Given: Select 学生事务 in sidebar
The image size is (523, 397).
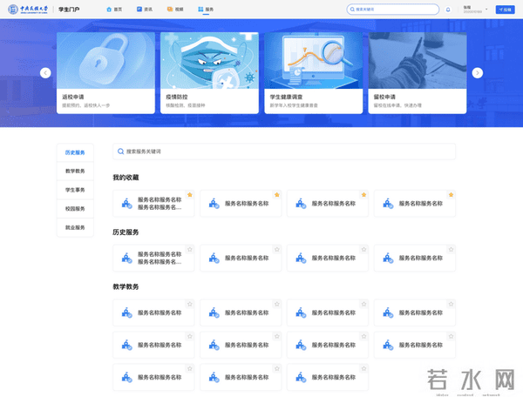Looking at the screenshot, I should 75,190.
